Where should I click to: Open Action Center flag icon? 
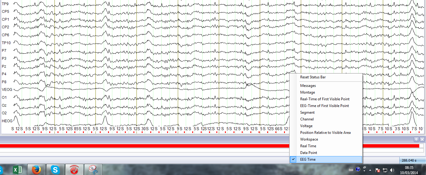[378, 170]
